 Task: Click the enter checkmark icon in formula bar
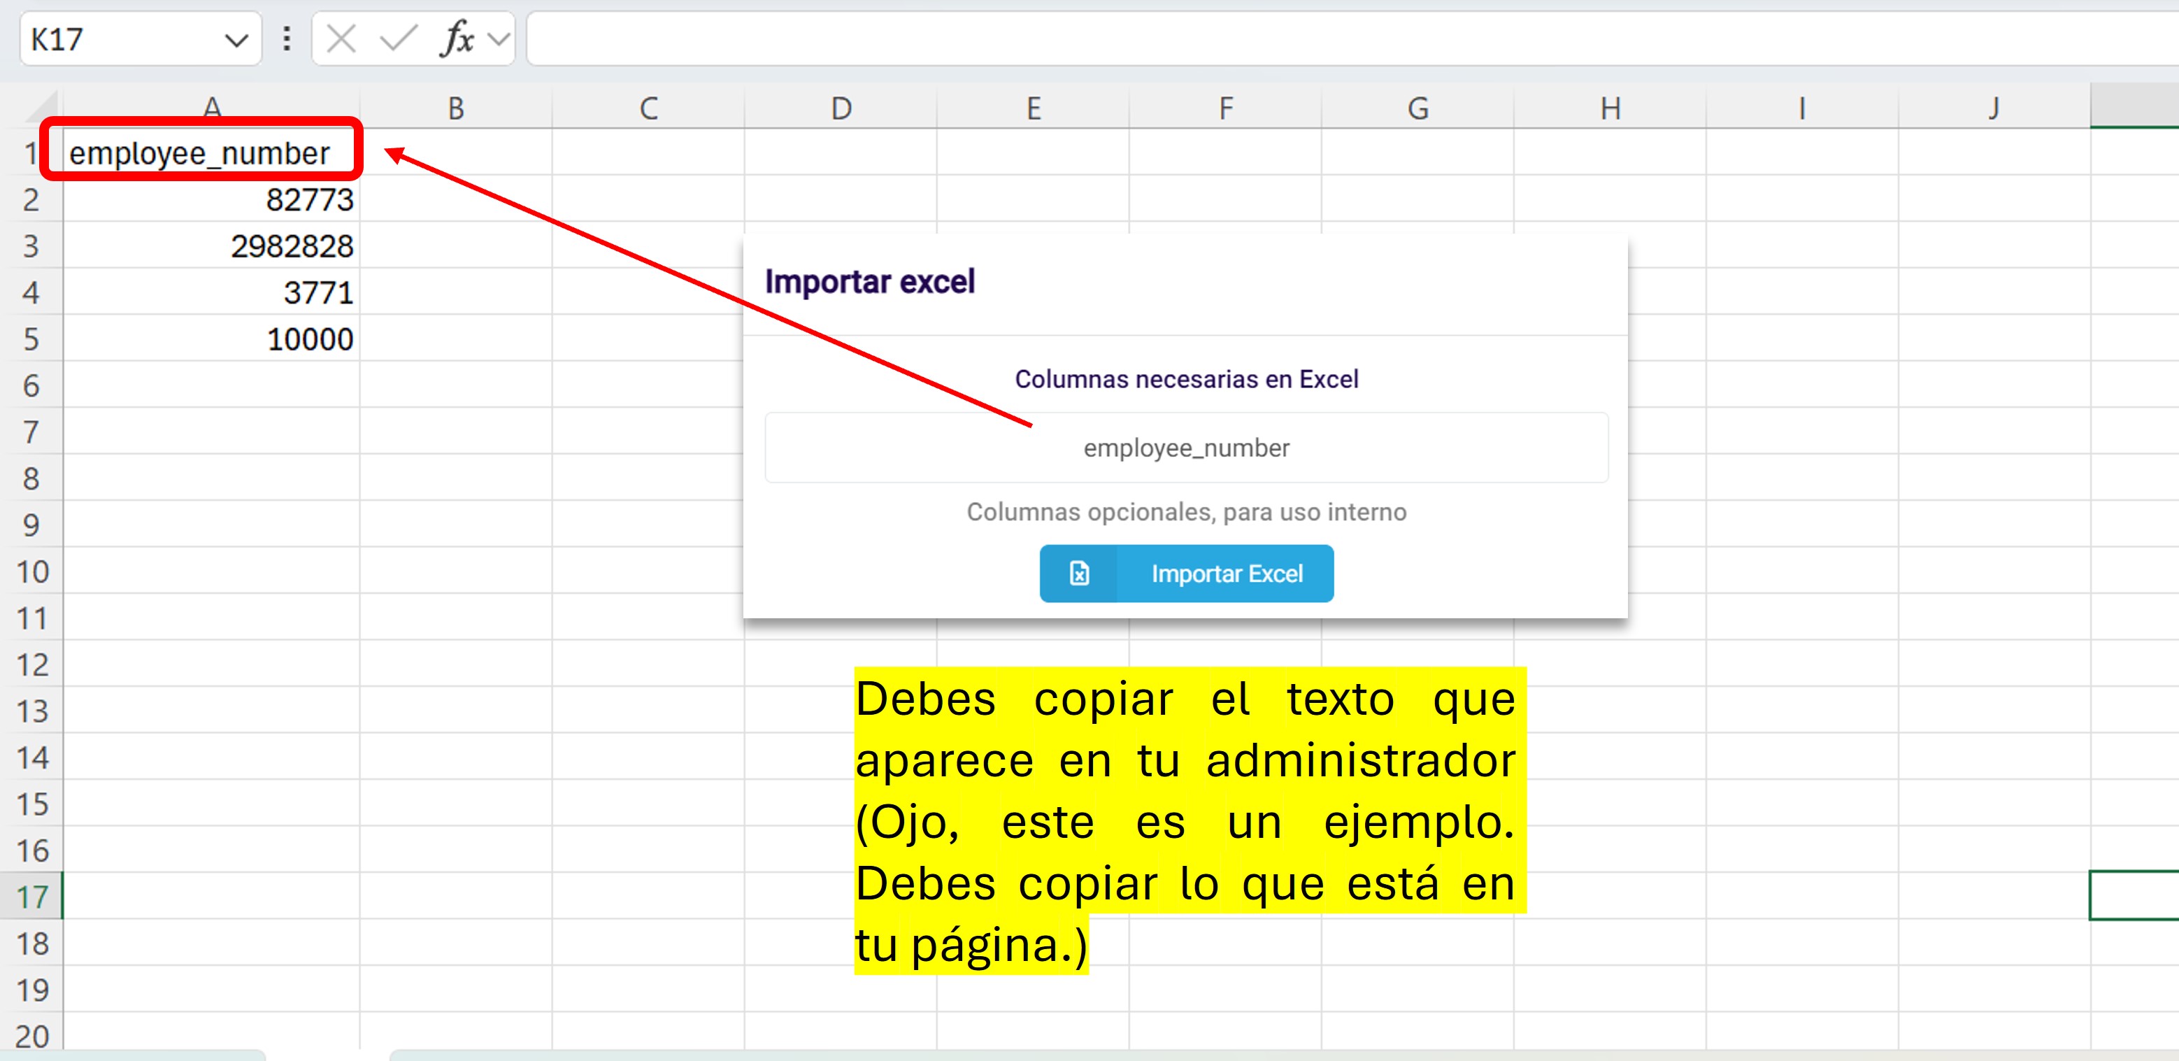[398, 39]
